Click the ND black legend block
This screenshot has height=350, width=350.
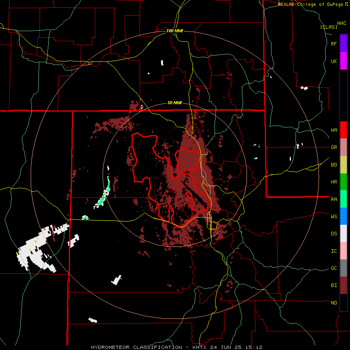coord(343,303)
